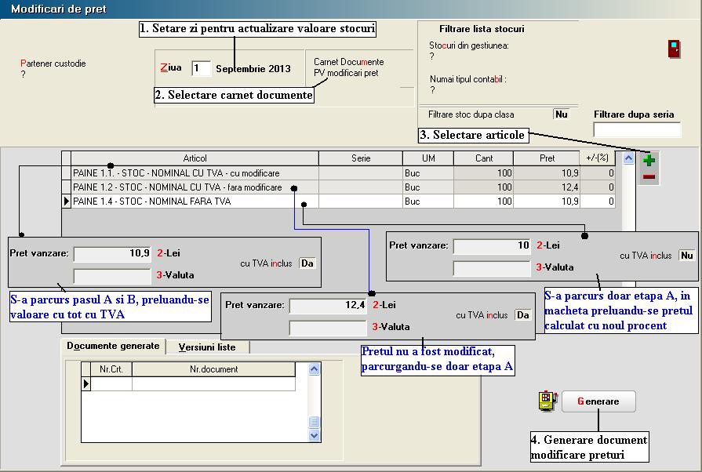
Task: Click the Articol column header
Action: [195, 158]
